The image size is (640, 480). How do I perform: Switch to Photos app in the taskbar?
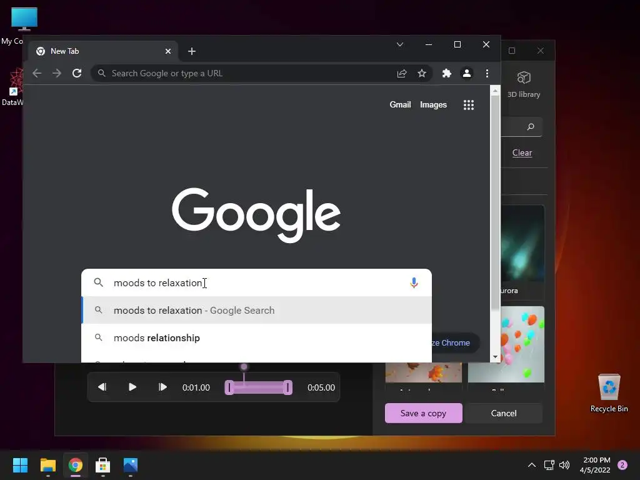click(x=131, y=465)
